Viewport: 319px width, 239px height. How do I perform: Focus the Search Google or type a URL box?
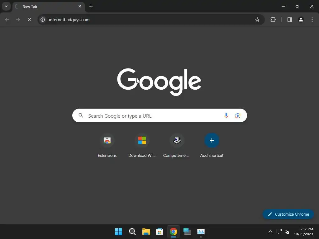[x=159, y=116]
